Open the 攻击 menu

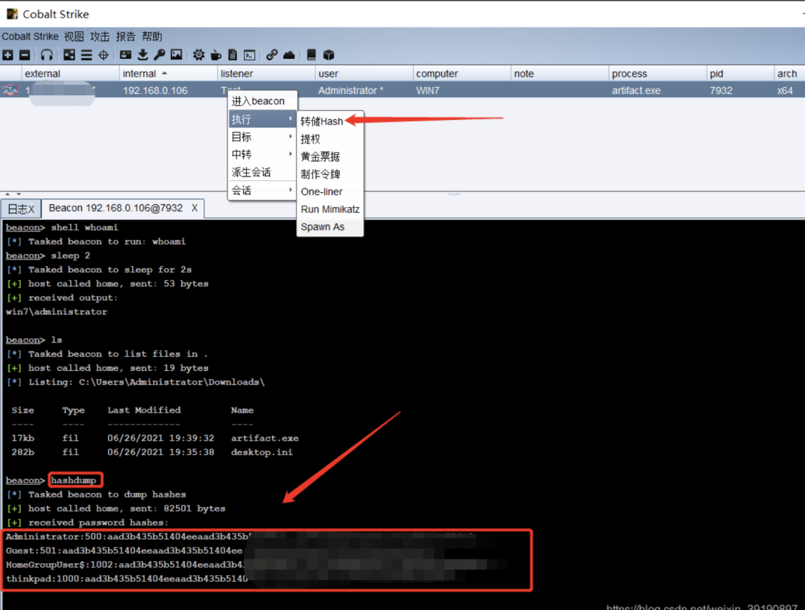100,36
